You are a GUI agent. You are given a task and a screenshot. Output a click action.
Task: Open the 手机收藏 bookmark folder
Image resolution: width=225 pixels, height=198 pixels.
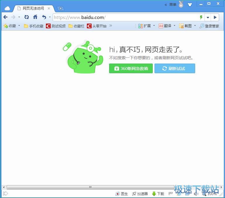[x=34, y=26]
